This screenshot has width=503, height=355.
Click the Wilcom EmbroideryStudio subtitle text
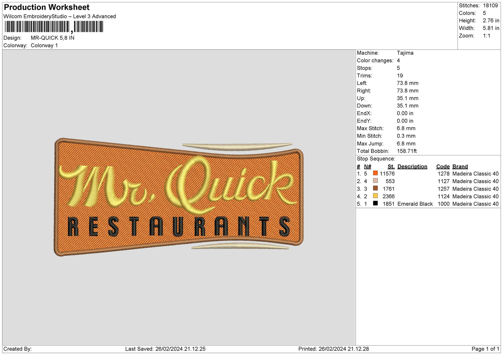[60, 16]
